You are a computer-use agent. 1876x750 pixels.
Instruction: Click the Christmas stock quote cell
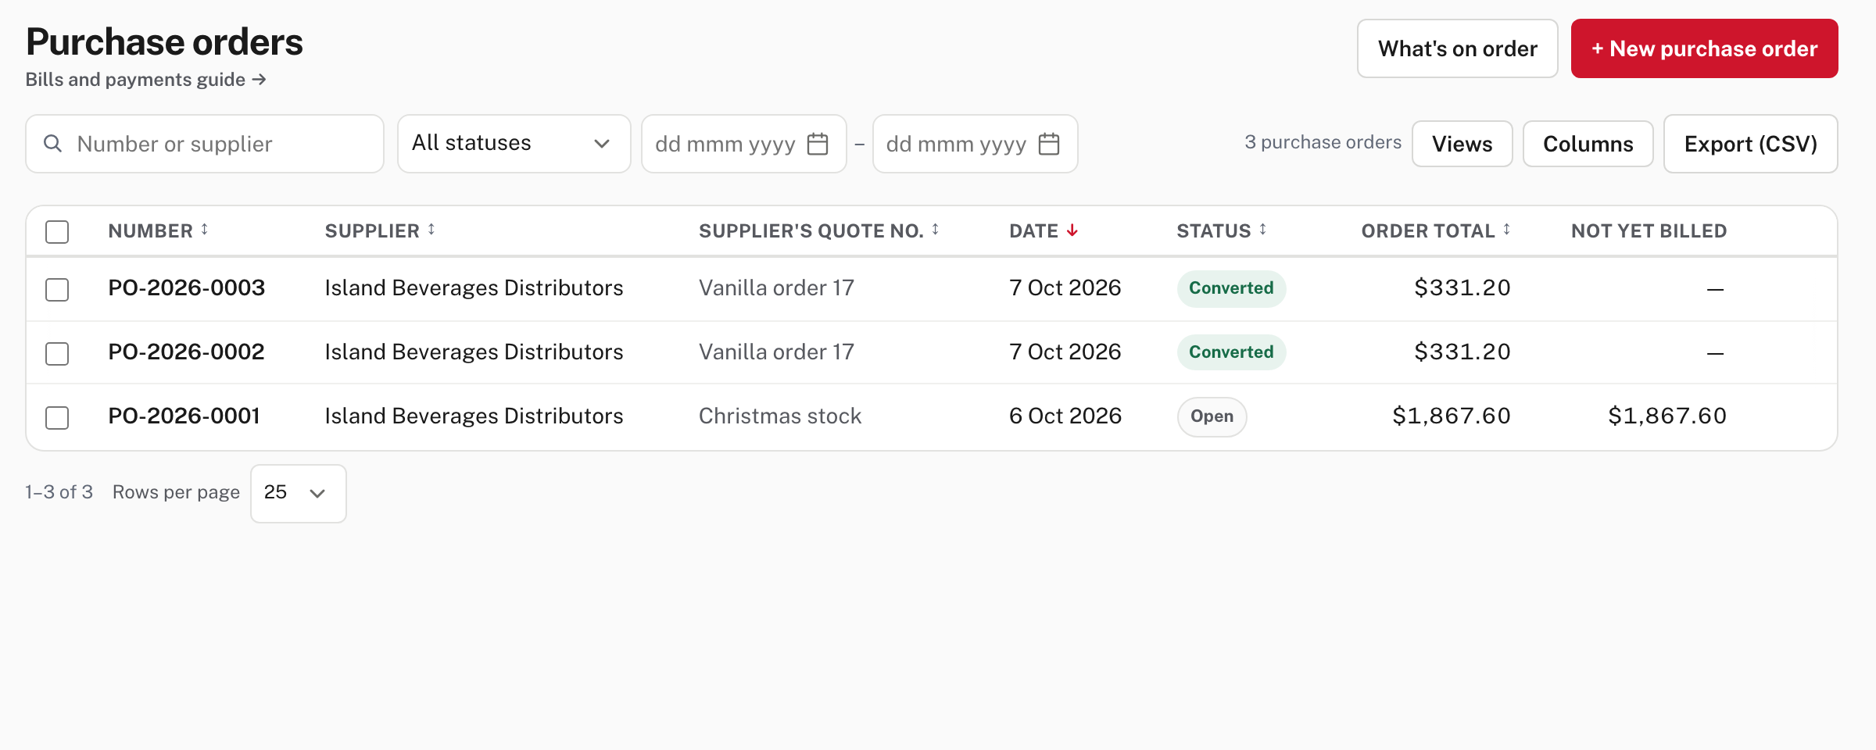pos(780,416)
